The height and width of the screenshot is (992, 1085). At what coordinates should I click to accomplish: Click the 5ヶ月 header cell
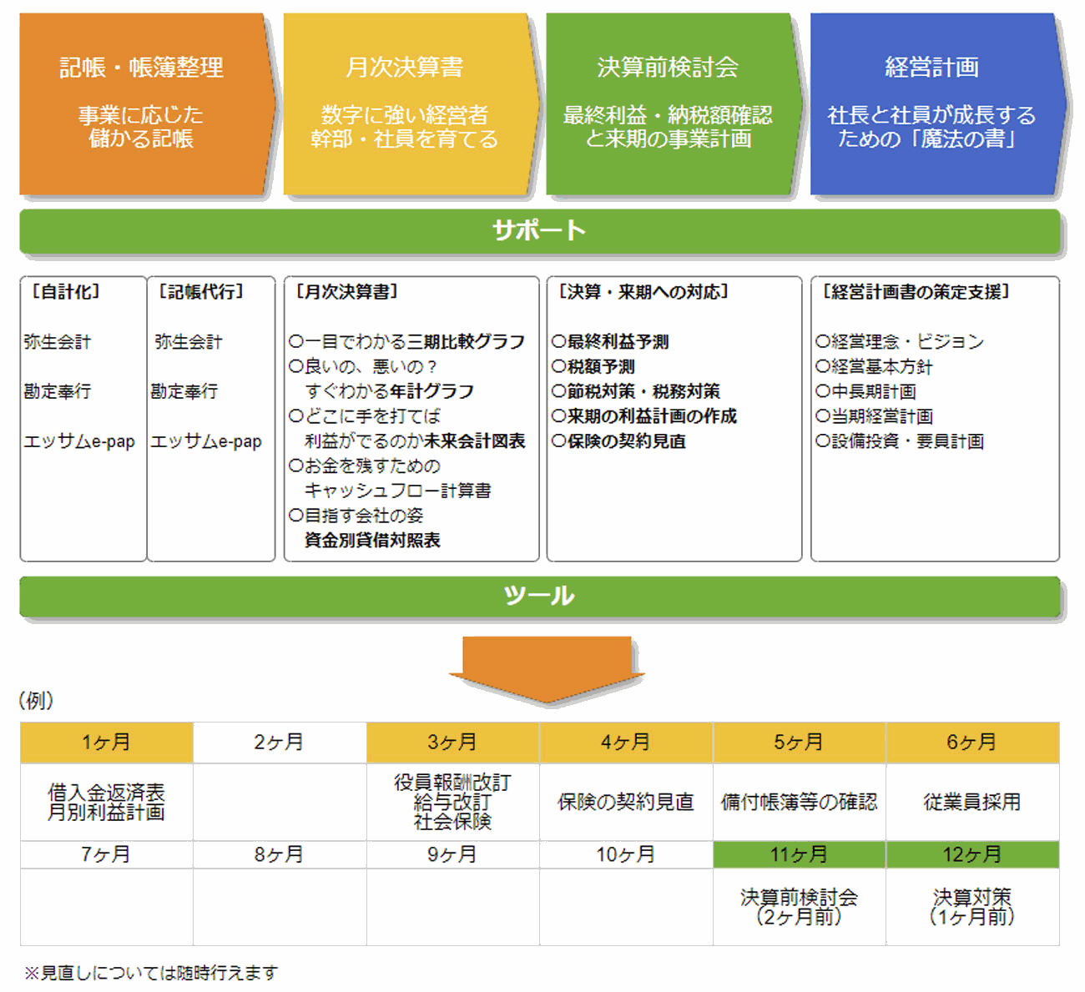(x=800, y=743)
